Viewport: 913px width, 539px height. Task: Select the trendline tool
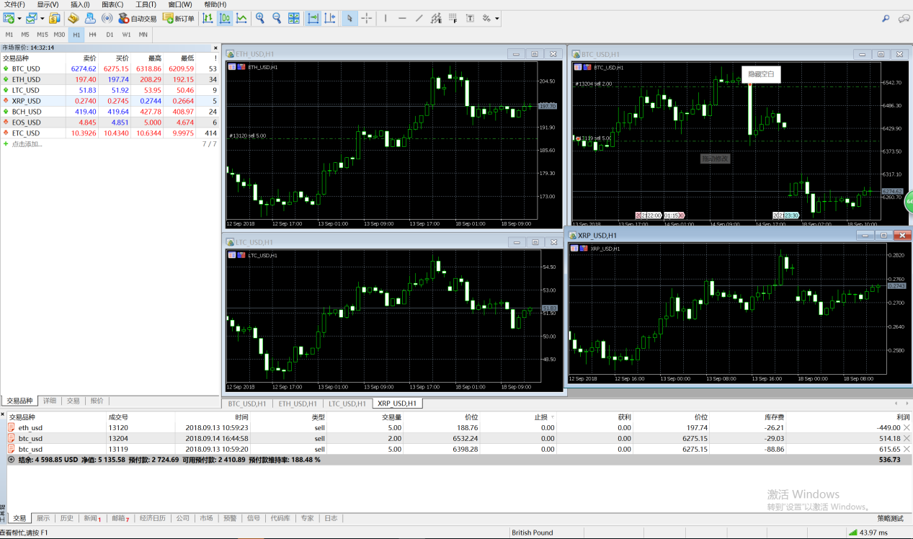pyautogui.click(x=419, y=18)
